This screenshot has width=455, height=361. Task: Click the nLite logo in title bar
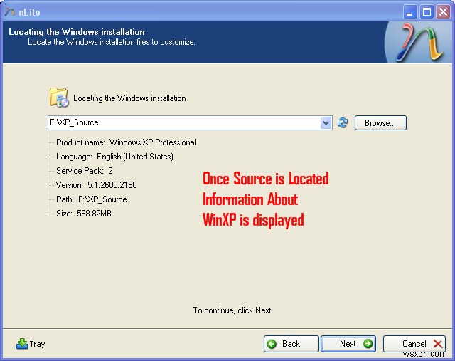tap(9, 11)
